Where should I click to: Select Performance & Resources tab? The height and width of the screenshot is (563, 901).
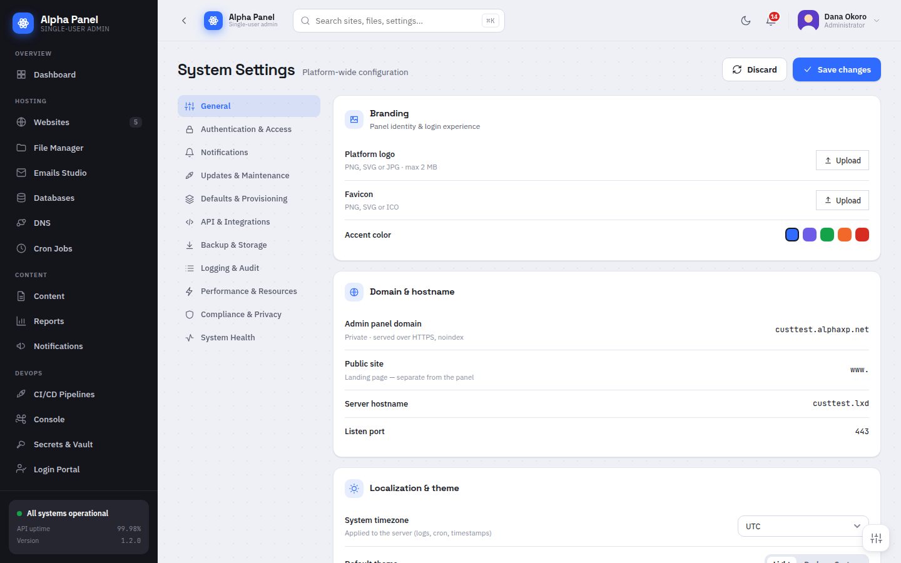click(249, 292)
